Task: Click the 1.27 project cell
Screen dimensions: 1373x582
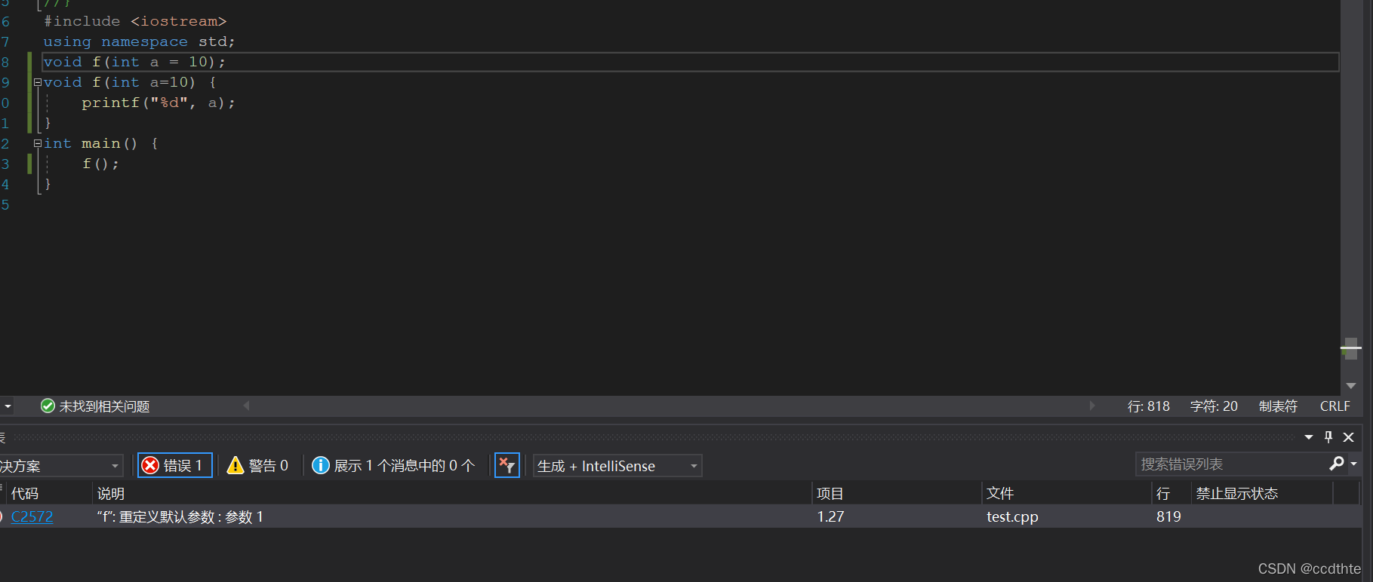Action: tap(830, 516)
